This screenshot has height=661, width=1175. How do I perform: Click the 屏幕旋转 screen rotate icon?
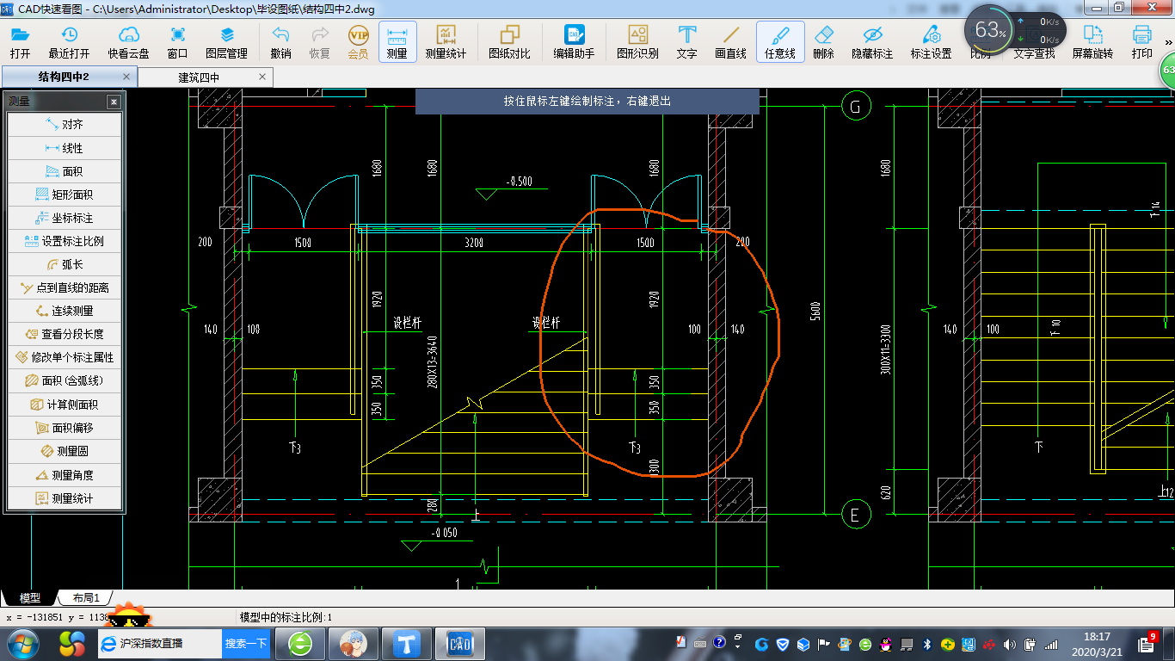click(1092, 42)
